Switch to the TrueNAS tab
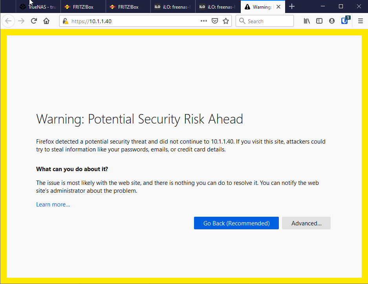 tap(38, 7)
